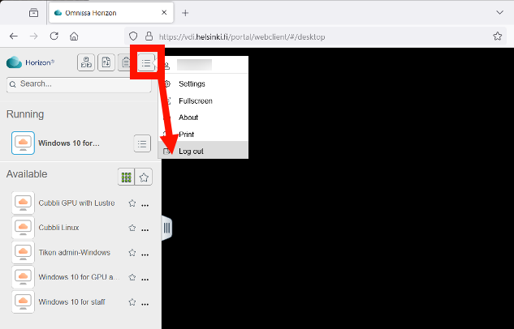Screen dimensions: 514x329
Task: Open the clipboard panel icon
Action: point(125,62)
